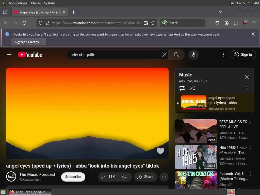Open Pocket save icon
The height and width of the screenshot is (195, 260).
pos(217,23)
